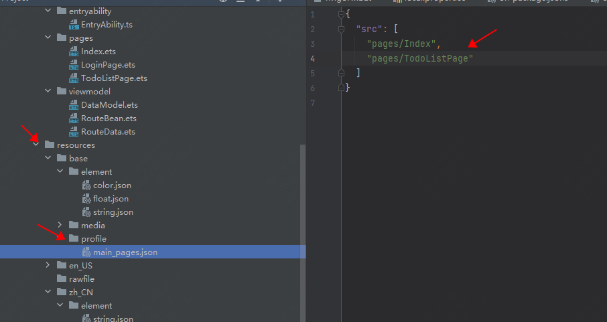
Task: Click the project tree vertical scrollbar
Action: tap(303, 233)
